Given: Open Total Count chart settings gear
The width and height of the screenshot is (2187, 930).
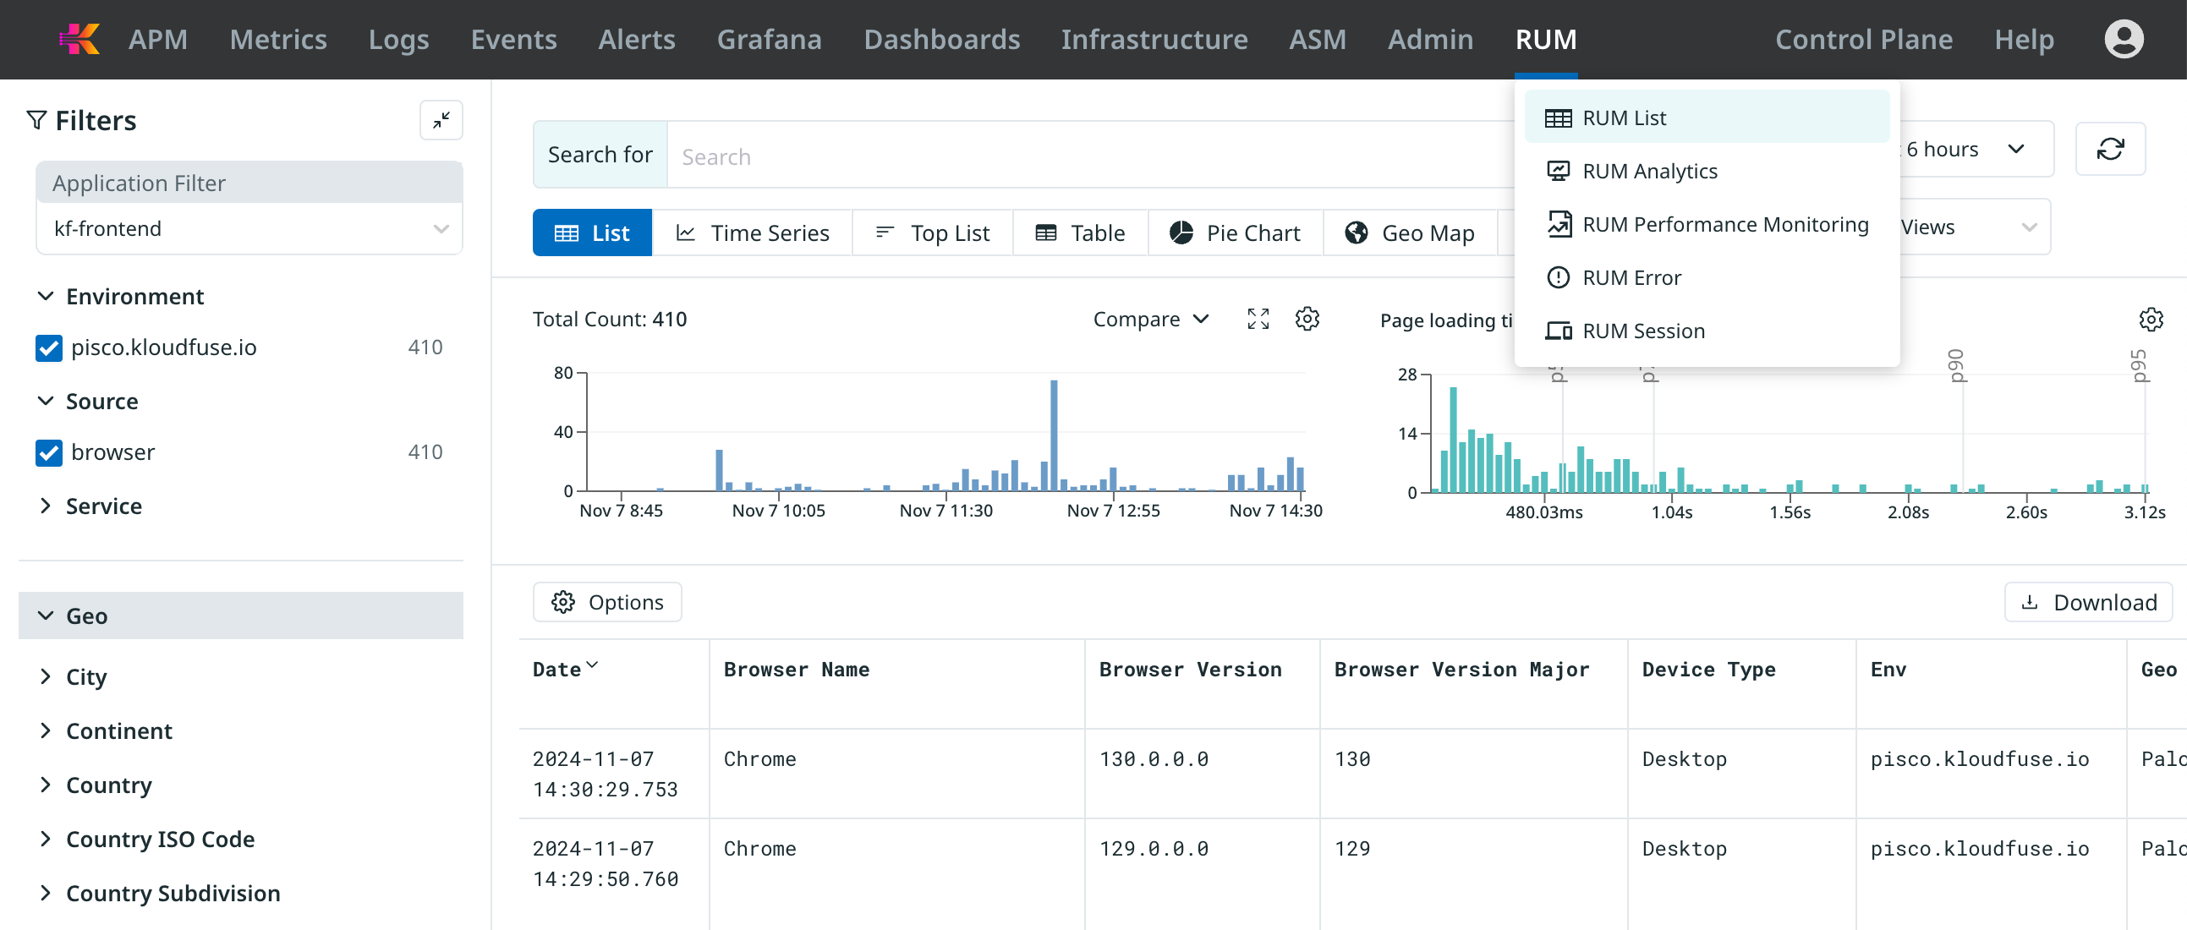Looking at the screenshot, I should coord(1307,319).
